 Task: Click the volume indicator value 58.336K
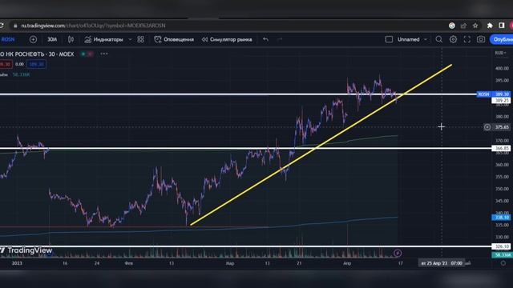[22, 74]
